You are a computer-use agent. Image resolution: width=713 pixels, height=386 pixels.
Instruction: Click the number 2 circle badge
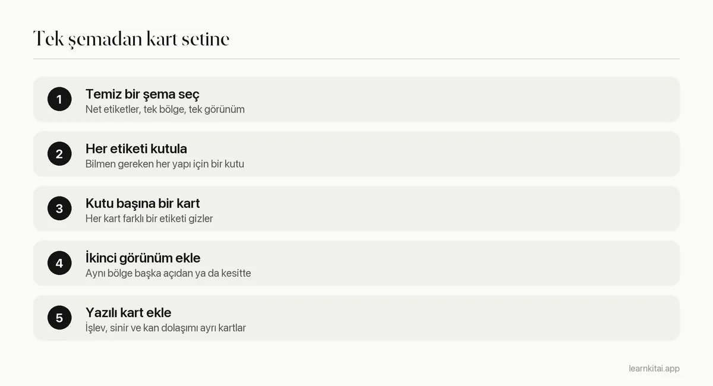click(x=59, y=154)
